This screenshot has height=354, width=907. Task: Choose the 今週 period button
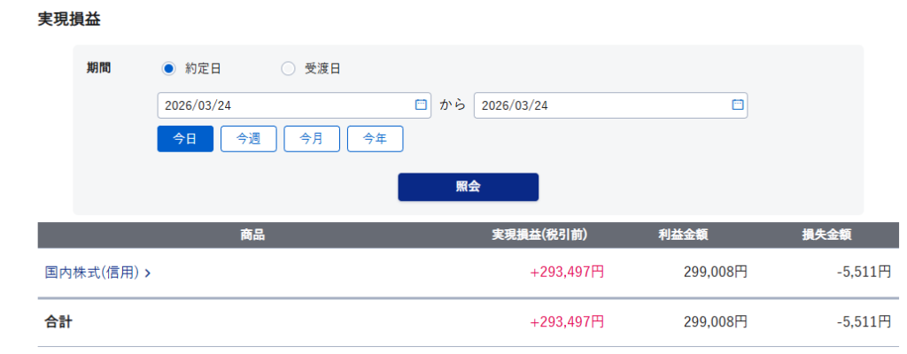(248, 139)
